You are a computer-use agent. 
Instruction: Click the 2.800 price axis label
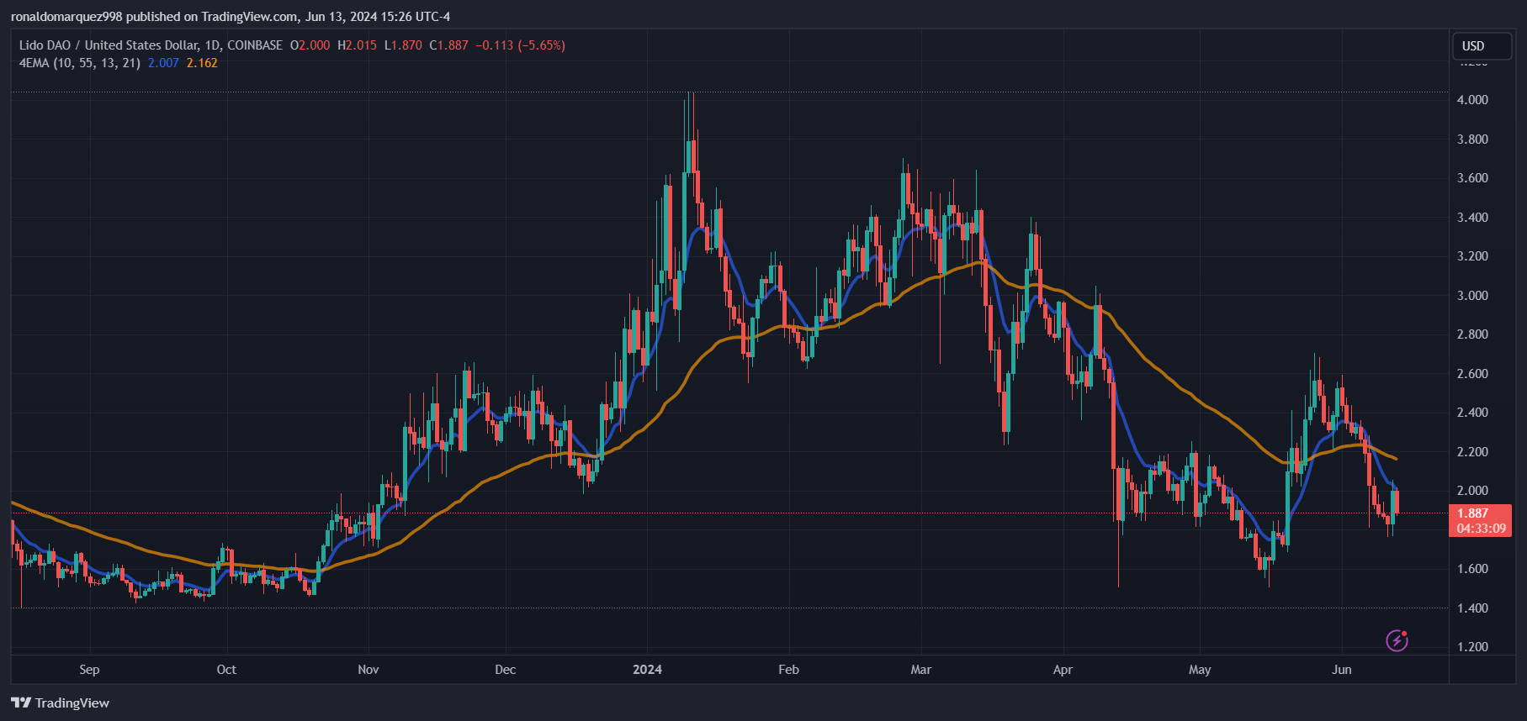[x=1472, y=334]
